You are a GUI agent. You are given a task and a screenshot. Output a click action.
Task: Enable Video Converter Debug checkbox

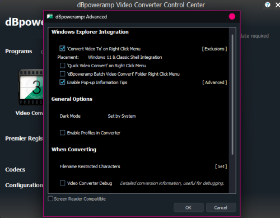(x=62, y=183)
